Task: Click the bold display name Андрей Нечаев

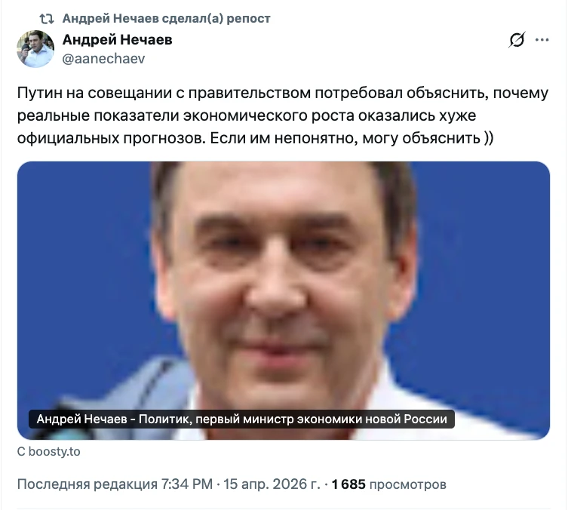Action: (118, 39)
